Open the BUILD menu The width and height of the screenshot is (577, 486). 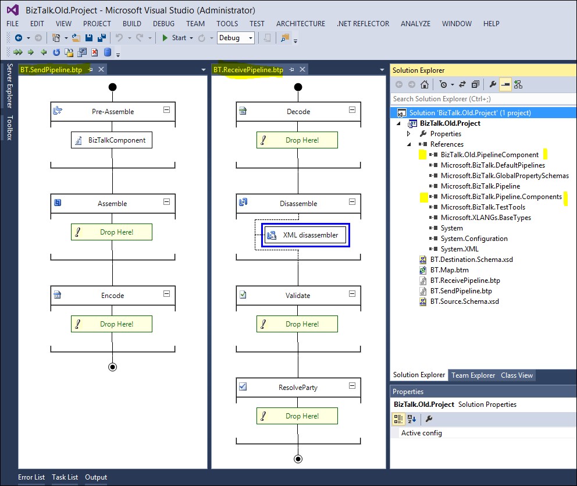click(x=131, y=23)
